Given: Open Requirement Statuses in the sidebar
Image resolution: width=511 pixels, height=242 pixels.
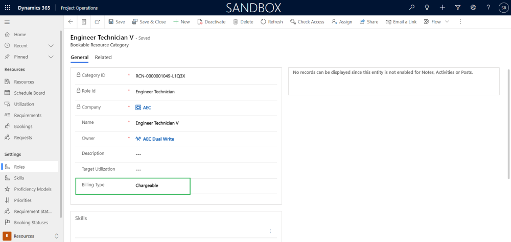Looking at the screenshot, I should [33, 211].
